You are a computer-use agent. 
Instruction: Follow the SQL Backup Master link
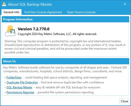pos(19,87)
